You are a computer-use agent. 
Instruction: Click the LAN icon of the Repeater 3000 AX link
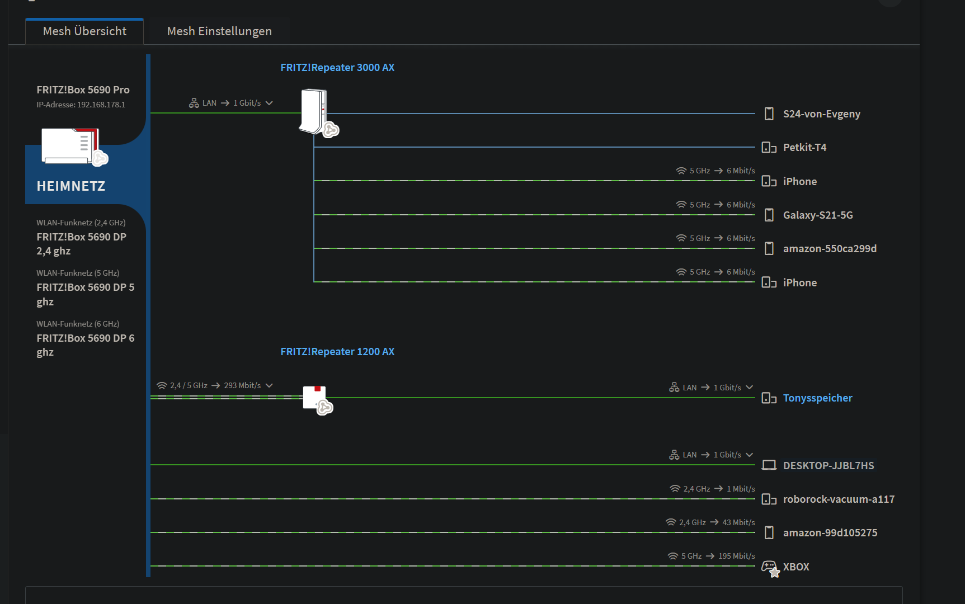coord(194,103)
